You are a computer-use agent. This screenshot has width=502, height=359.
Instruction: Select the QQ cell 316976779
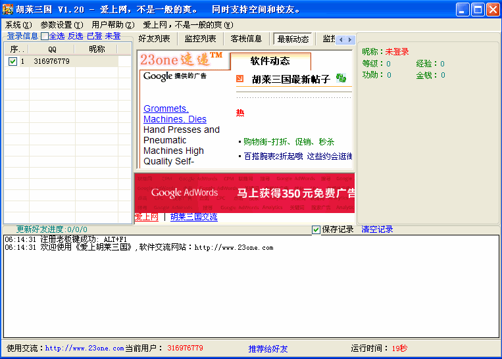click(51, 61)
